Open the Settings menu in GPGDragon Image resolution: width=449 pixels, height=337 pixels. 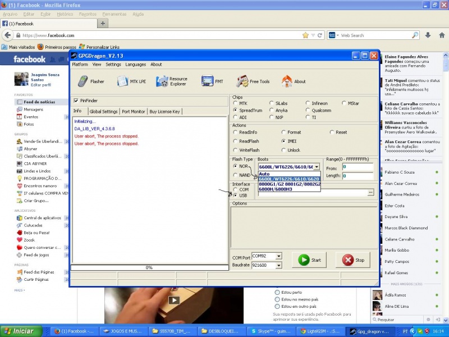click(113, 65)
